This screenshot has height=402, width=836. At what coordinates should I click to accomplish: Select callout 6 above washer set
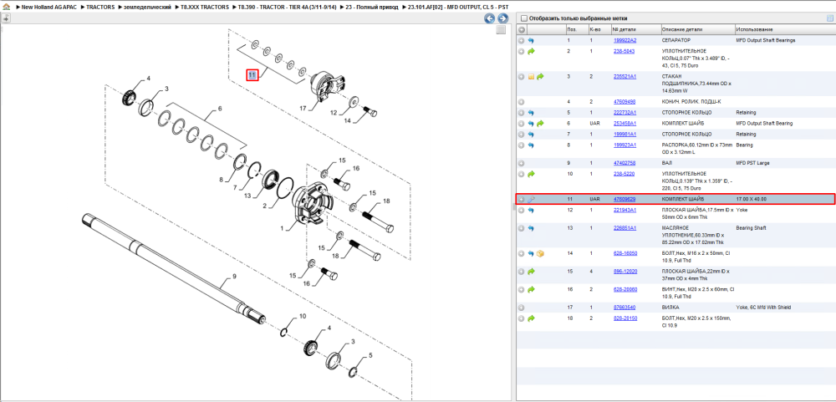click(x=219, y=109)
